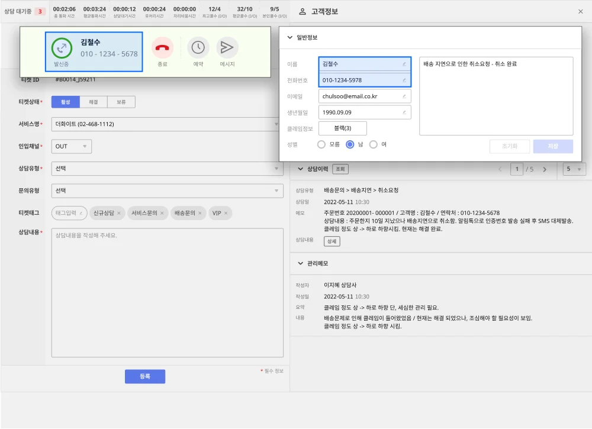This screenshot has width=592, height=429.
Task: Select the 남 gender radio button
Action: coord(349,144)
